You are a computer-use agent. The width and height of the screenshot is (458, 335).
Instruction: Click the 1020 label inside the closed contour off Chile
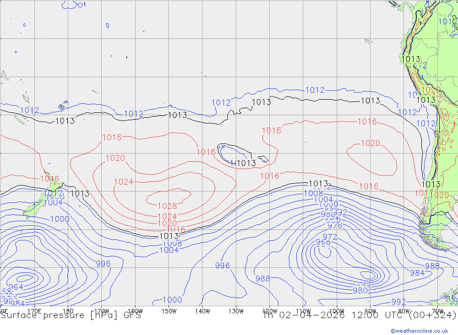click(371, 143)
